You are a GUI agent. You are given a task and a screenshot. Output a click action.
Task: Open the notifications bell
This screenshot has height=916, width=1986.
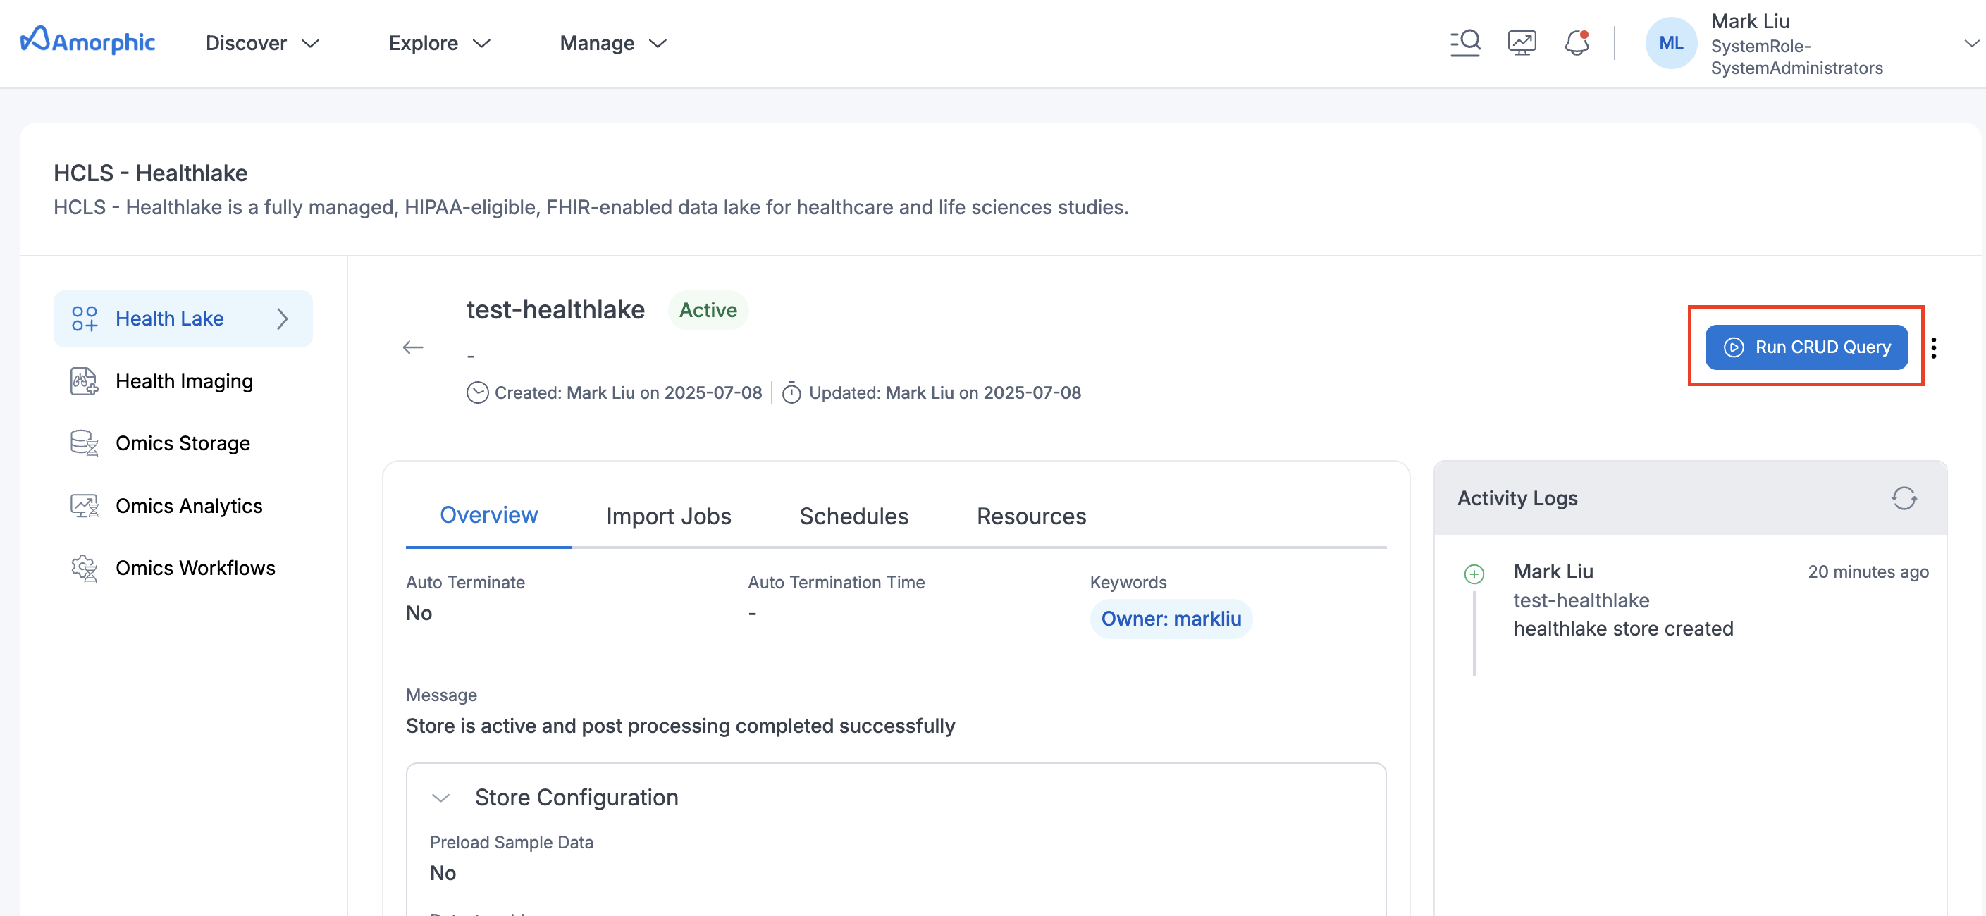1577,42
